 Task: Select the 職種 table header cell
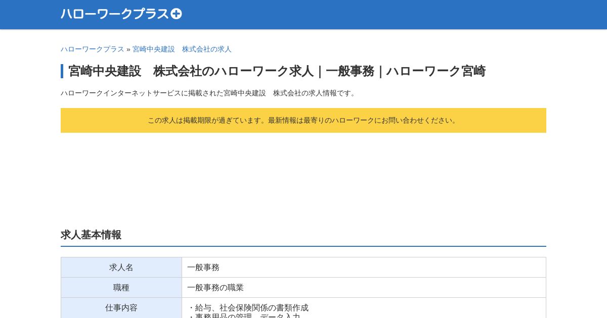coord(121,288)
